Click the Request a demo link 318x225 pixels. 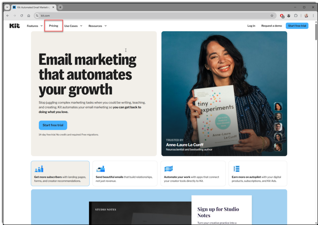click(271, 26)
